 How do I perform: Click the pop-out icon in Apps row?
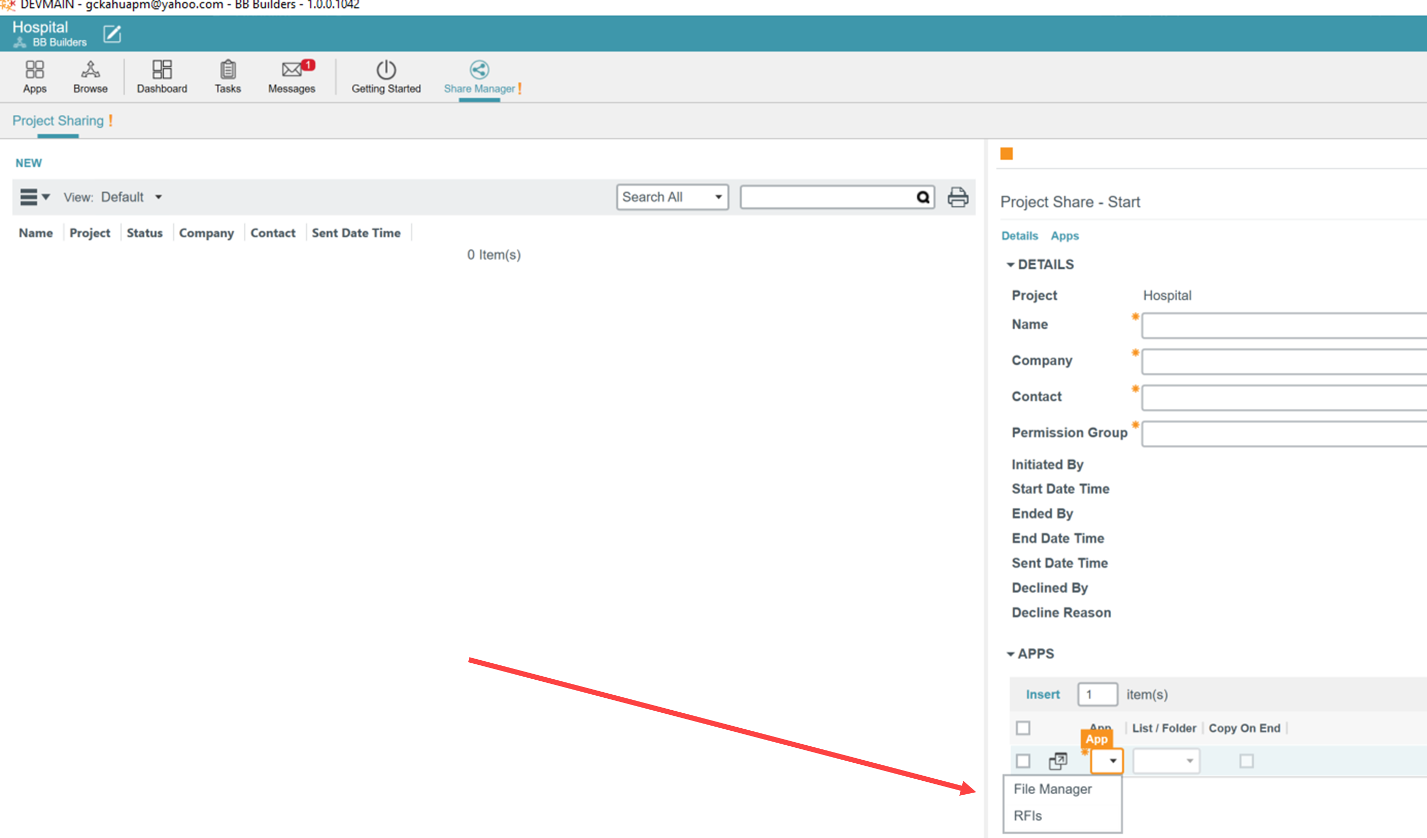[x=1057, y=761]
